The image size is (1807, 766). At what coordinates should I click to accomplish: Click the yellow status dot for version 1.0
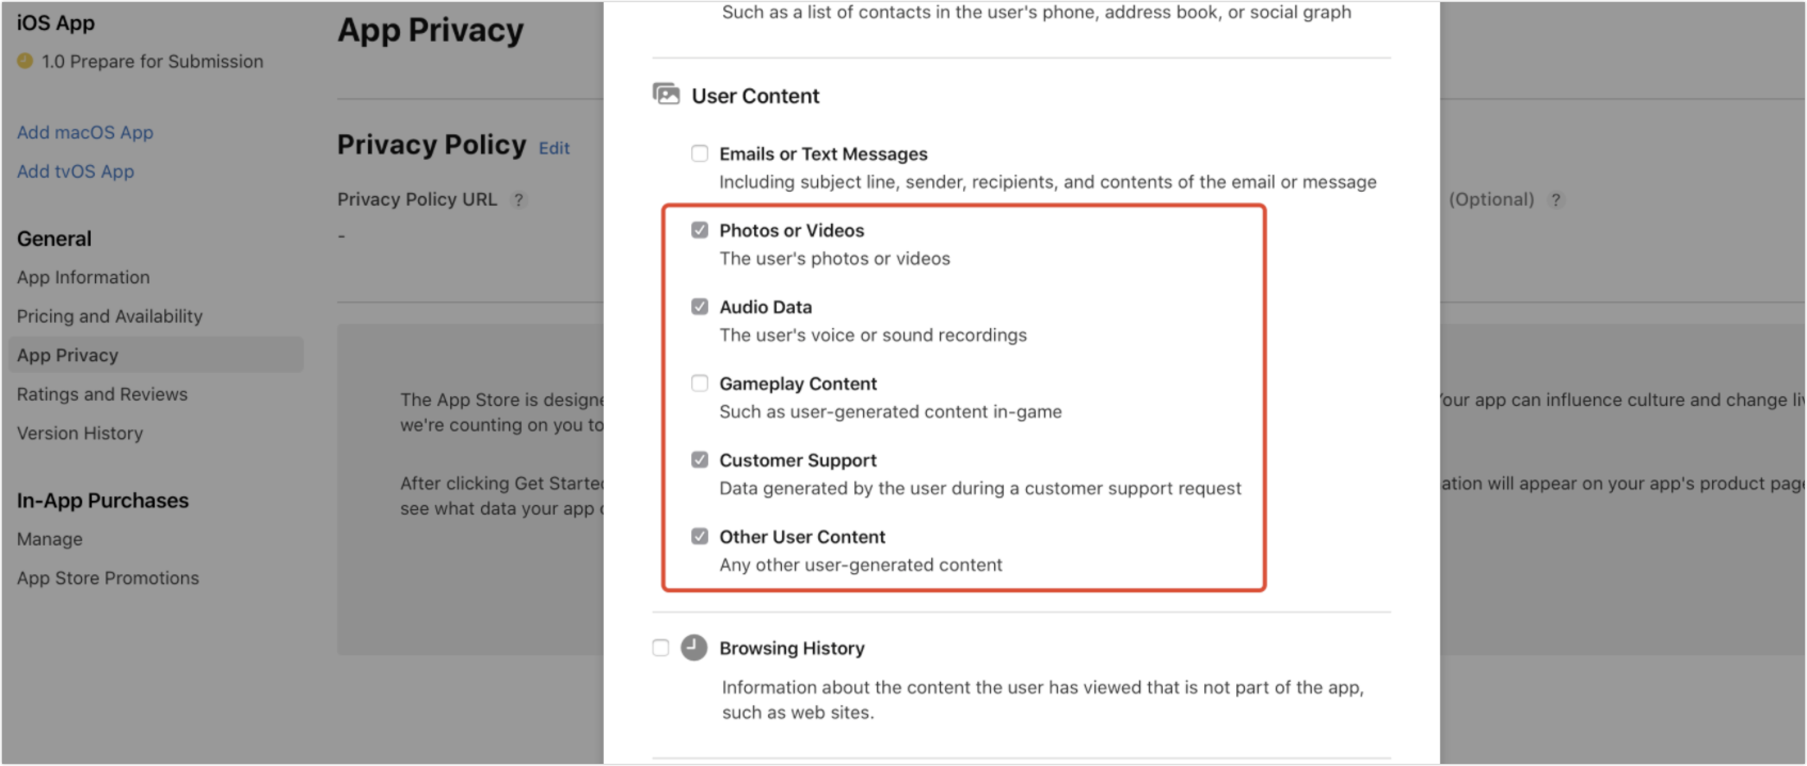25,61
